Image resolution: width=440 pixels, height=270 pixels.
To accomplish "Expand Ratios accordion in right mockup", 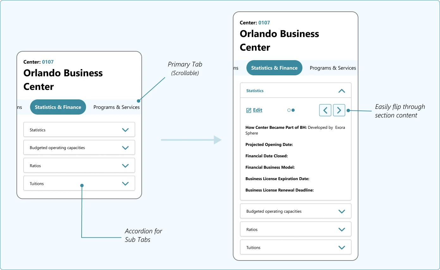I will tap(296, 229).
